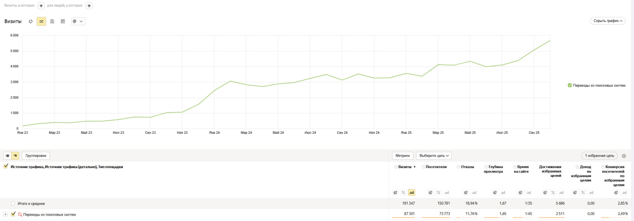Screen dimensions: 634x221
Task: Select the column chart view icon
Action: (63, 21)
